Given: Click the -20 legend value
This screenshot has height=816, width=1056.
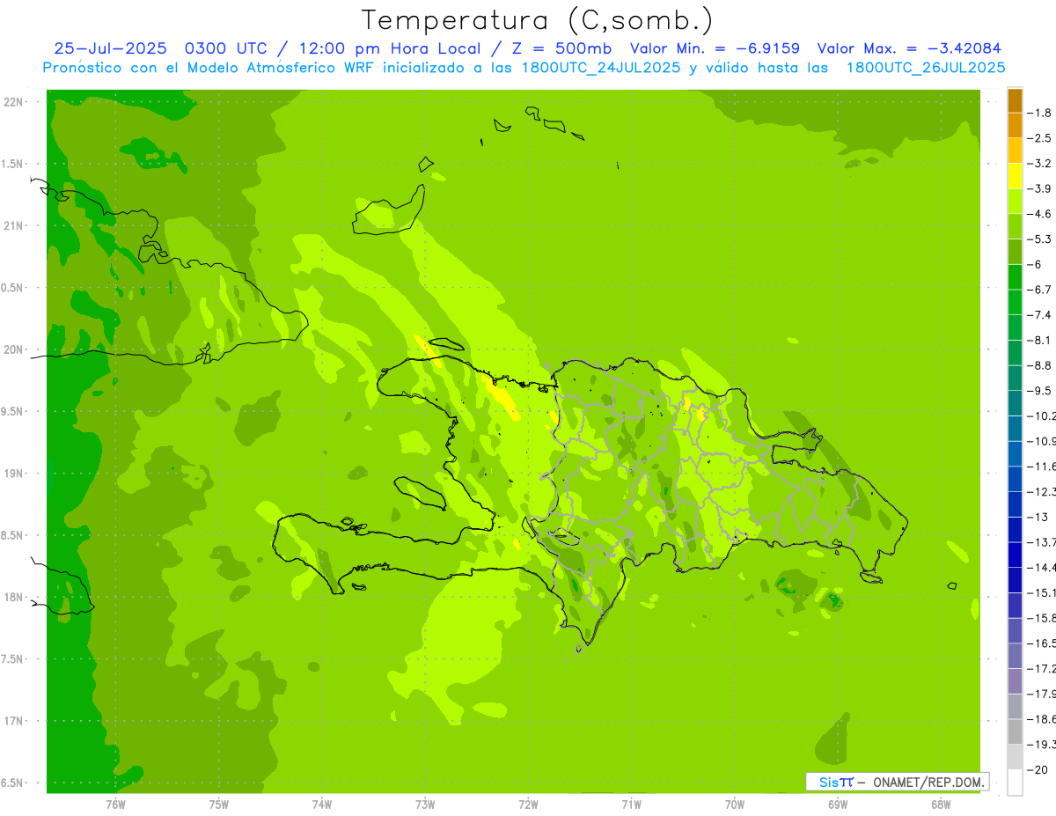Looking at the screenshot, I should tap(1038, 770).
